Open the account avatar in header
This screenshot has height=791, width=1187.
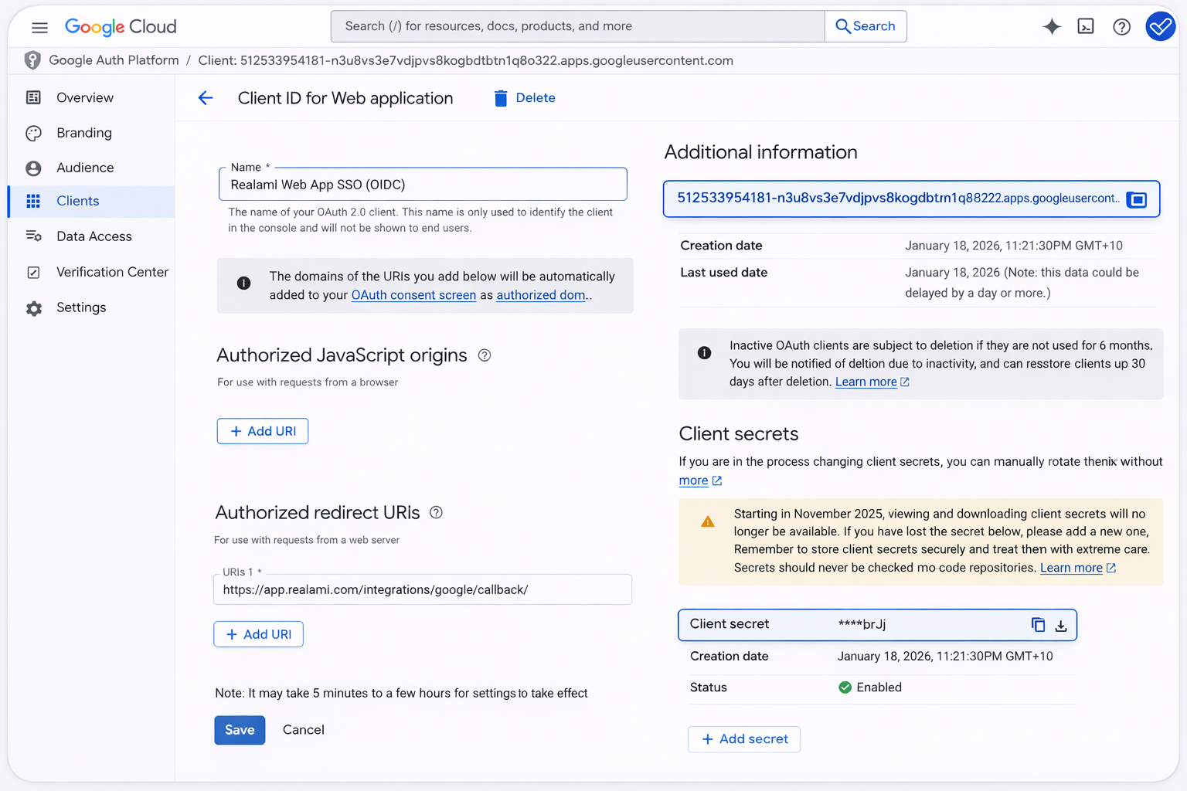tap(1160, 27)
